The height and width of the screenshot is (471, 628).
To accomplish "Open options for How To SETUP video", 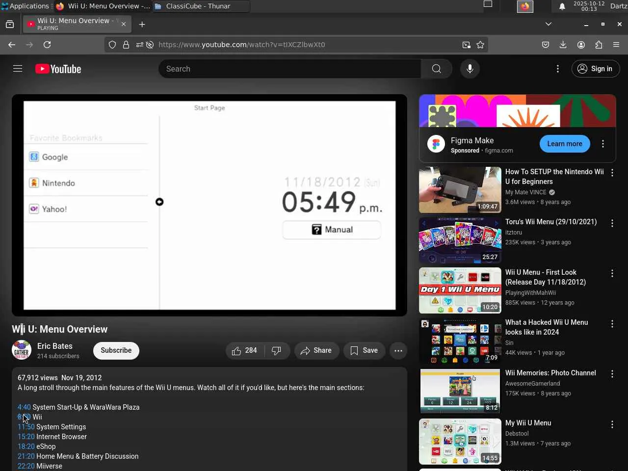I will 612,173.
